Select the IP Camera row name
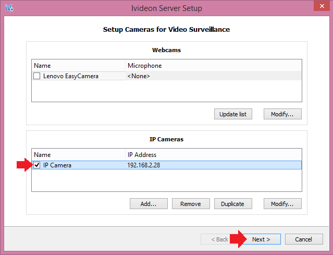Image resolution: width=333 pixels, height=255 pixels. pos(57,165)
